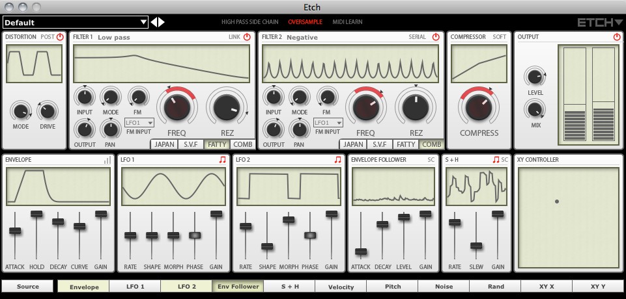Toggle Filter 2 SERIAL routing
Screen dimensions: 626x299
(417, 37)
